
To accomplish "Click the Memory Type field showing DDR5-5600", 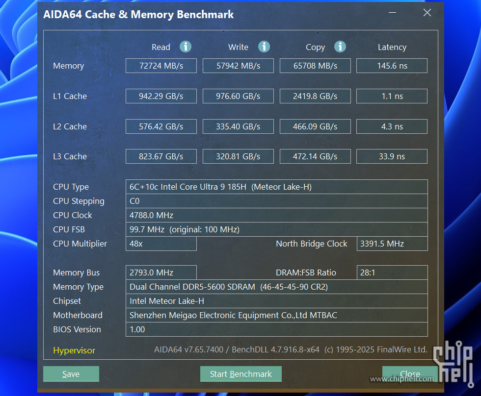I will pyautogui.click(x=277, y=287).
